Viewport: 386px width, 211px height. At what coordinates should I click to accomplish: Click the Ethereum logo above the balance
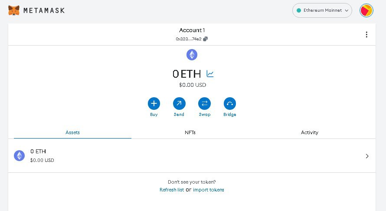point(192,55)
